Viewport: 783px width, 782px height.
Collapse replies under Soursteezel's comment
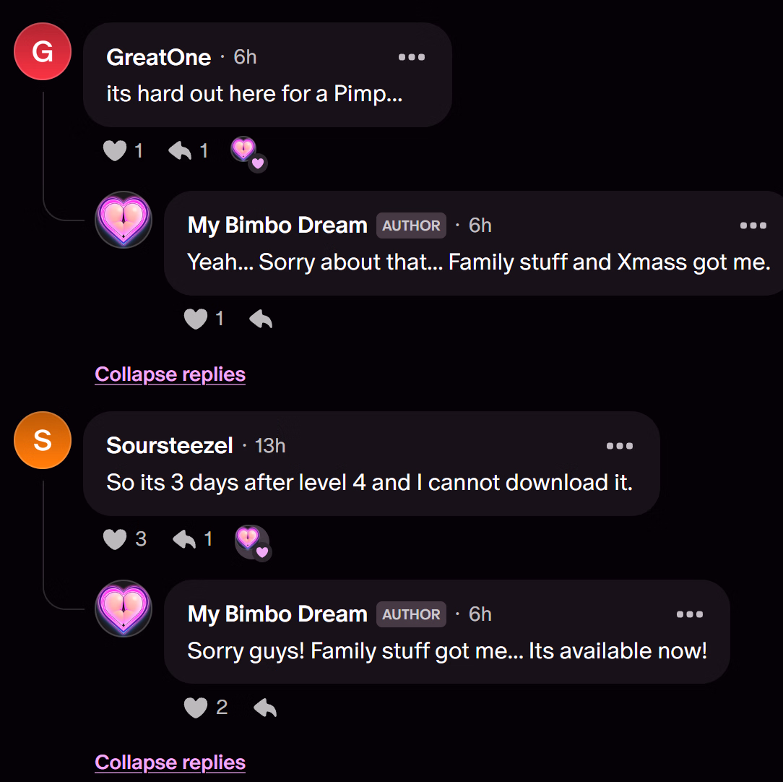tap(170, 762)
